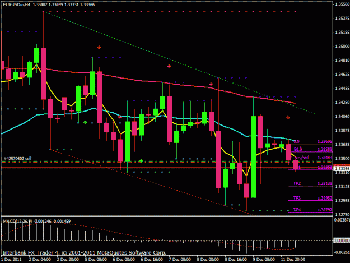
Task: Click the 1.32935 price scale label
Action: pyautogui.click(x=342, y=201)
